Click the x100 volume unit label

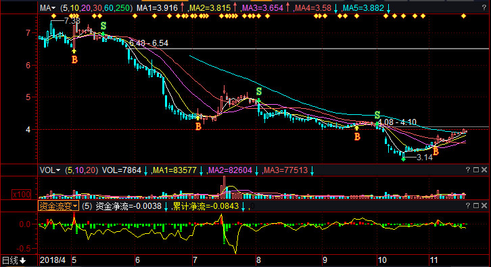[x=21, y=195]
